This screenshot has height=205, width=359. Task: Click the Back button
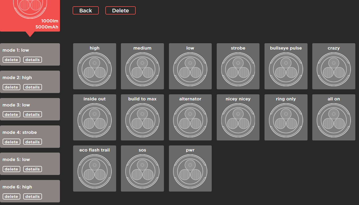[x=86, y=11]
